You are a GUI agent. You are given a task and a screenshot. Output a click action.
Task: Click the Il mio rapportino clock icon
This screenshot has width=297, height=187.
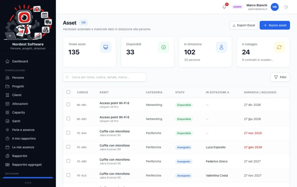[7, 139]
